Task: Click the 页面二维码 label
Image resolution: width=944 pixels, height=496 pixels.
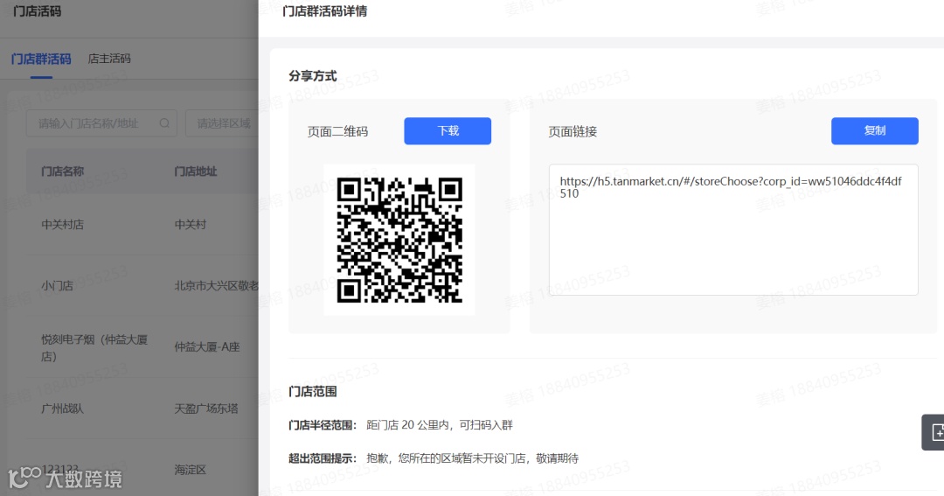Action: point(337,131)
